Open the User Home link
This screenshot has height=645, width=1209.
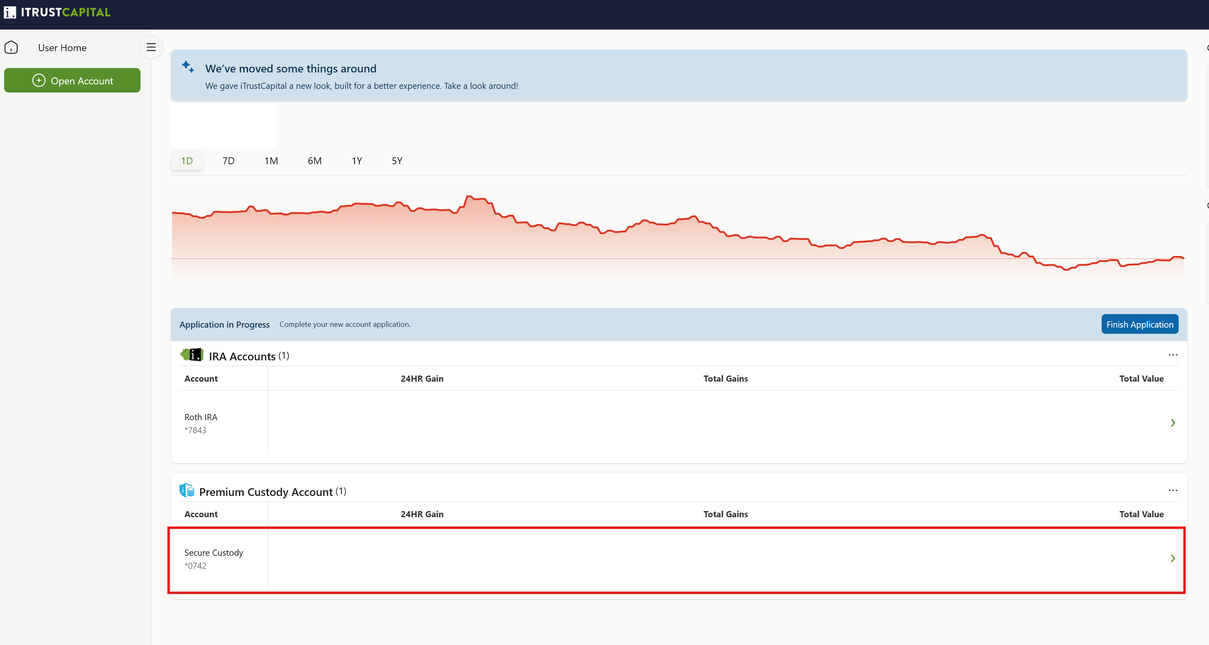[62, 48]
